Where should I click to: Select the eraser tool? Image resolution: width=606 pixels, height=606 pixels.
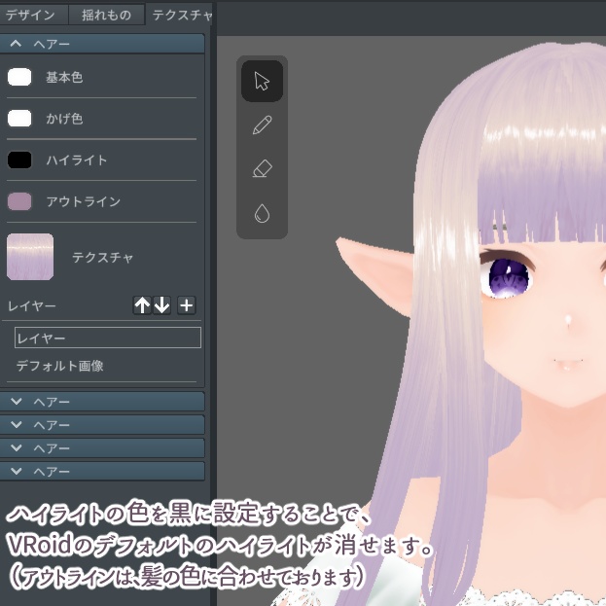point(262,169)
